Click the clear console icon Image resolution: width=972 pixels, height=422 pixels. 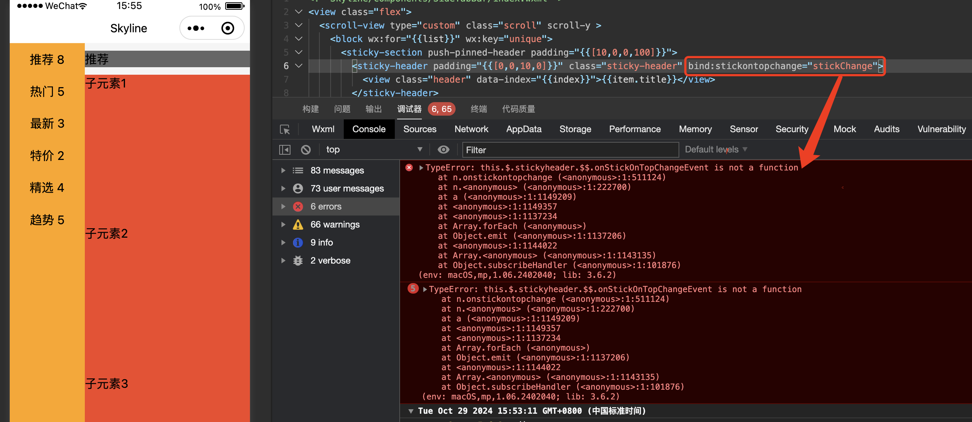coord(305,150)
